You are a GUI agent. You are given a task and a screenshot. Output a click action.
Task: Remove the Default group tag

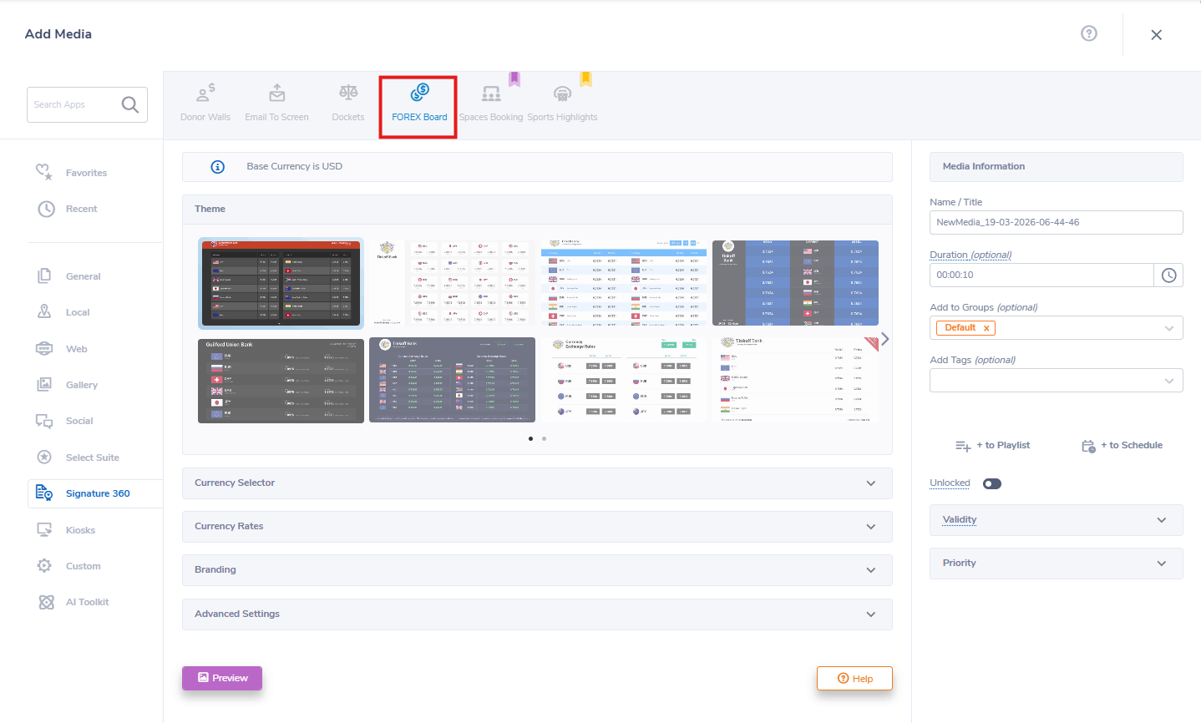point(986,328)
